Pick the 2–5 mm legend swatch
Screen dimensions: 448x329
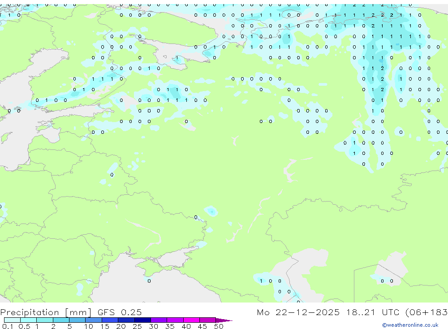(x=61, y=320)
